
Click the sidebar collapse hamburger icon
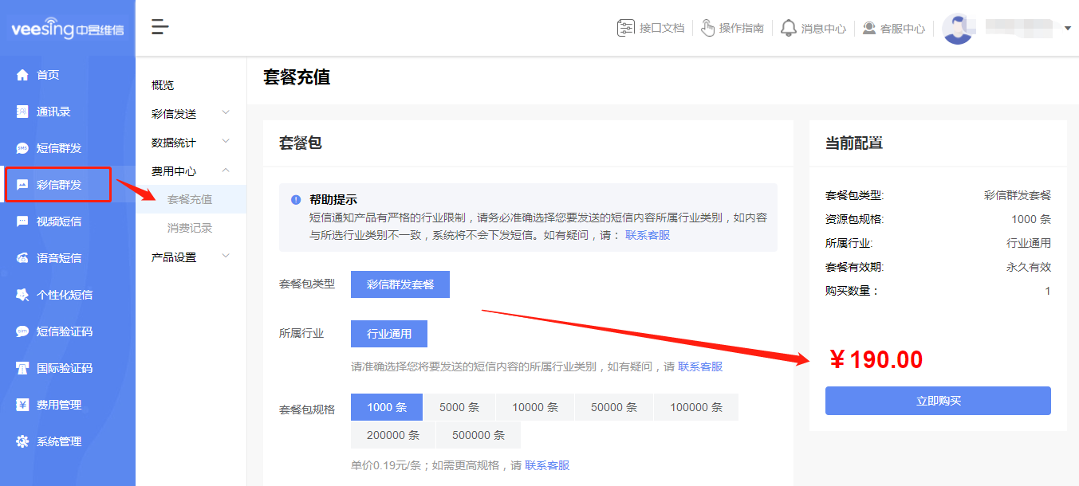coord(159,26)
